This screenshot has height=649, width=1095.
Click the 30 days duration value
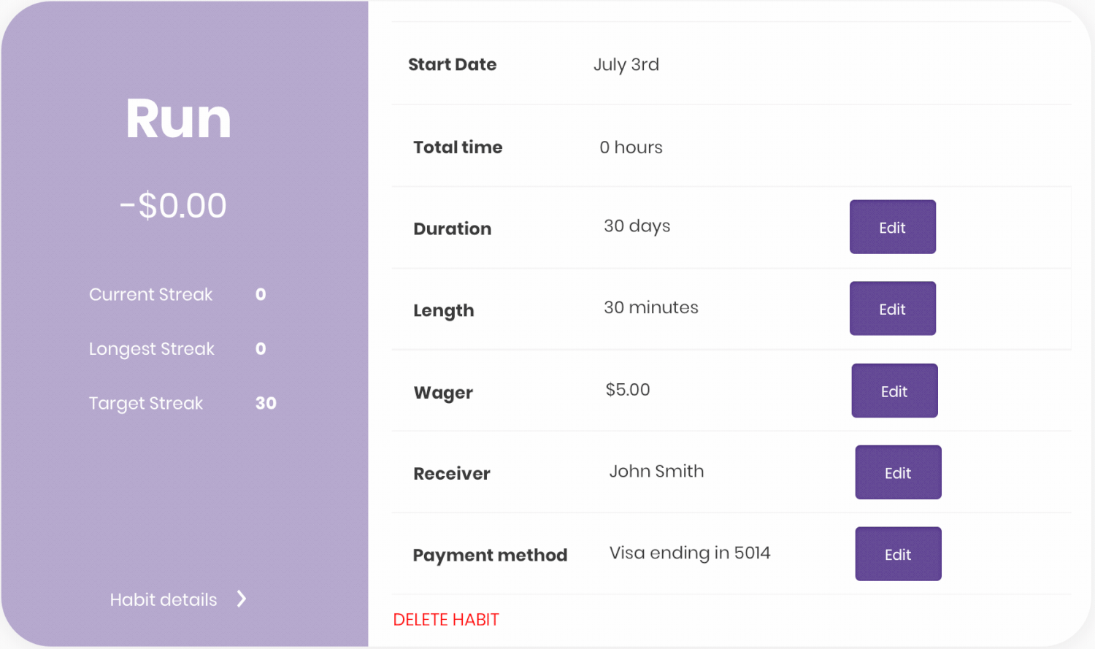click(637, 226)
